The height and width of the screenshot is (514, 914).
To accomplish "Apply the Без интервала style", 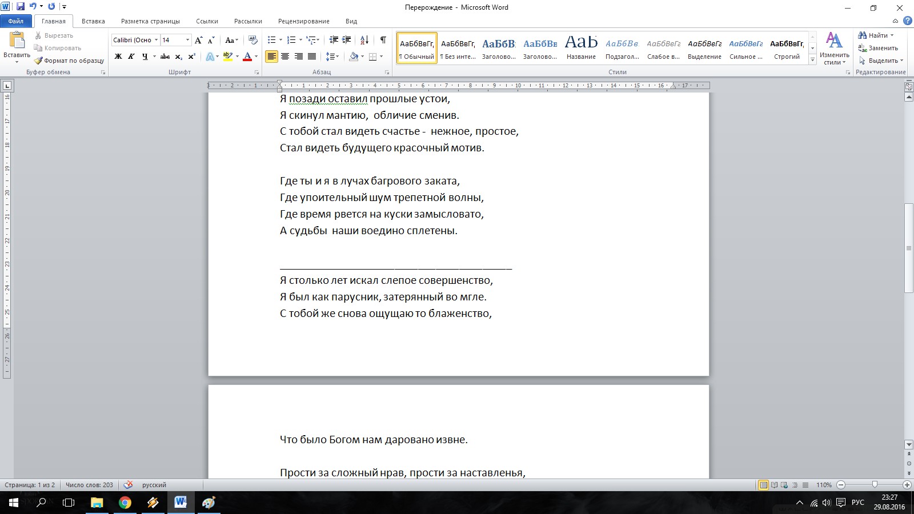I will (x=458, y=48).
